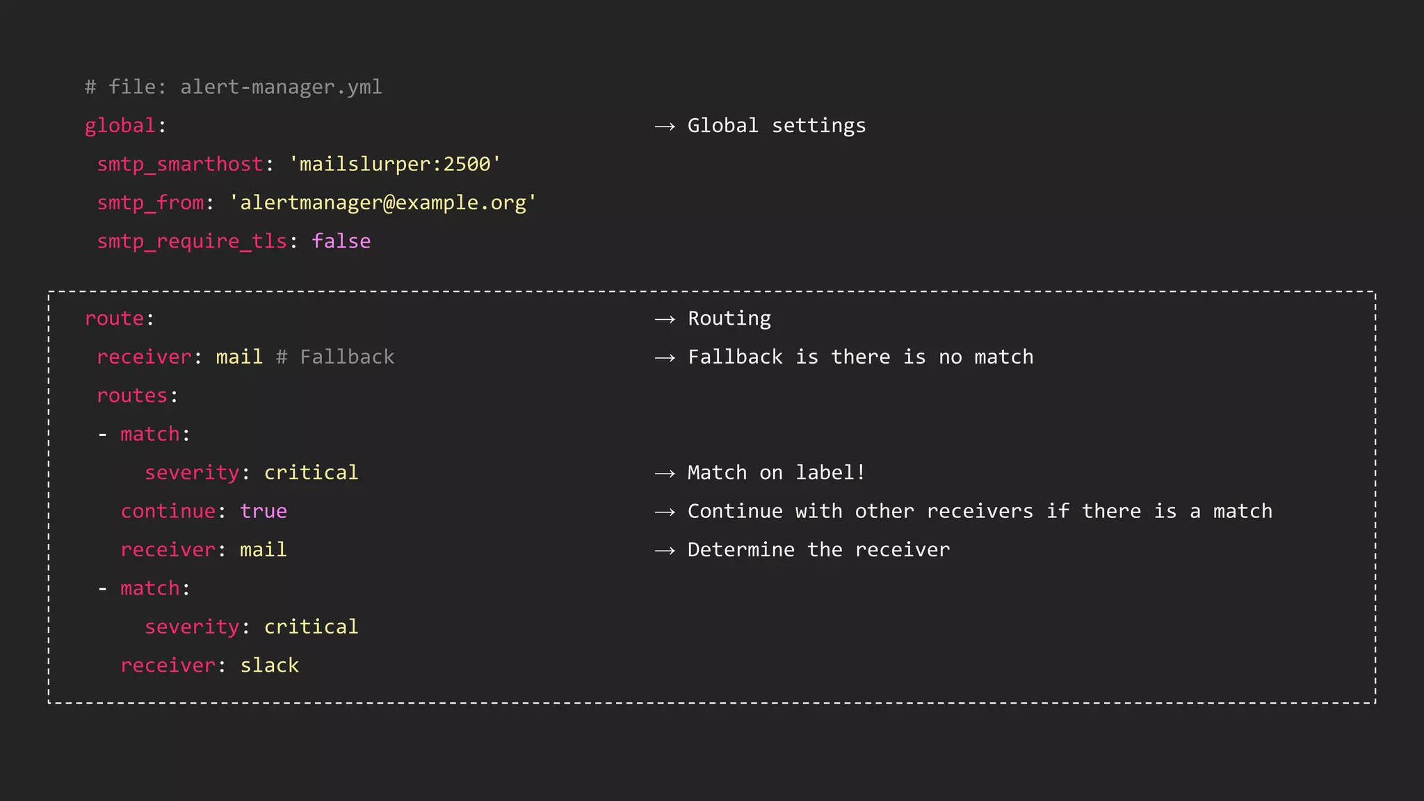Viewport: 1424px width, 801px height.
Task: Click the "false" value of smtp_require_tls
Action: pos(341,241)
